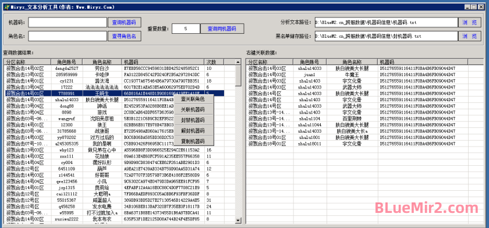Click the 分析文本路径 path field
This screenshot has height=228, width=489.
pyautogui.click(x=386, y=23)
